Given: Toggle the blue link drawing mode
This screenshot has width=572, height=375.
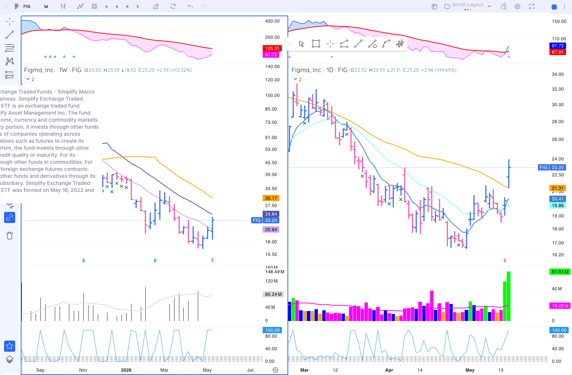Looking at the screenshot, I should tap(10, 217).
